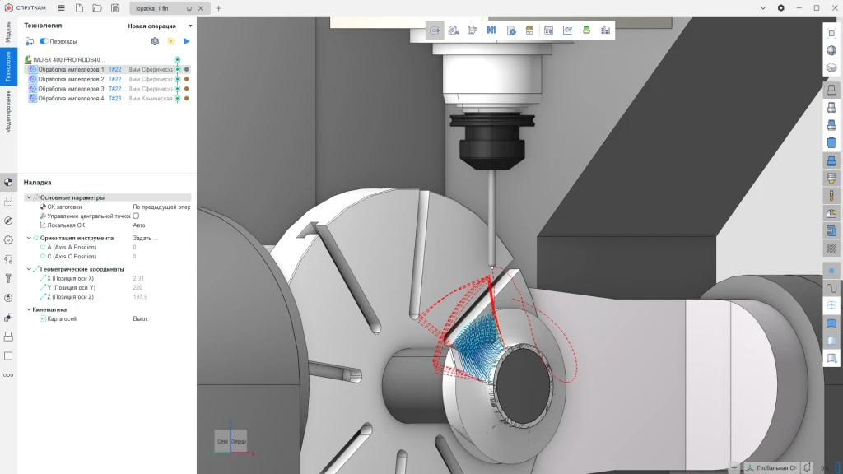Fit view with the top-right frame icon
This screenshot has height=474, width=843.
pyautogui.click(x=831, y=33)
